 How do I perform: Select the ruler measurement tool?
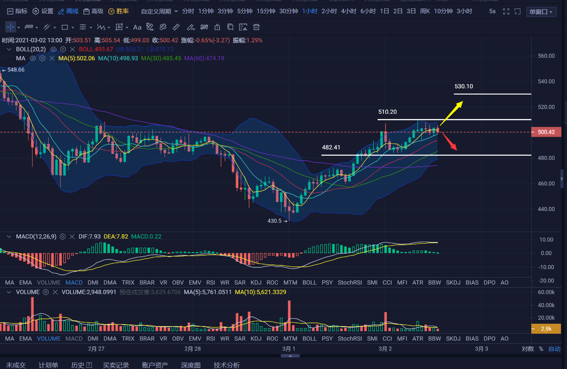(x=176, y=27)
